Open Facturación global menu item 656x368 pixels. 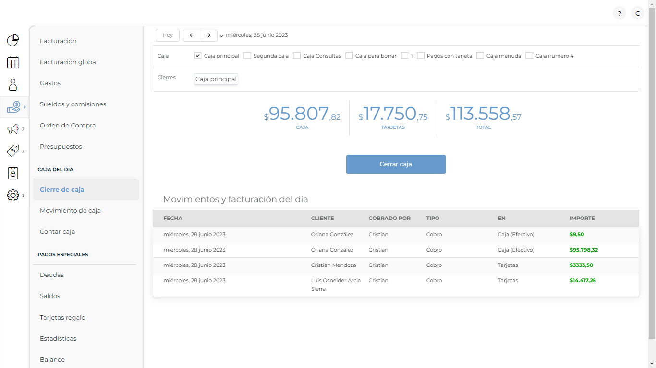pos(69,62)
